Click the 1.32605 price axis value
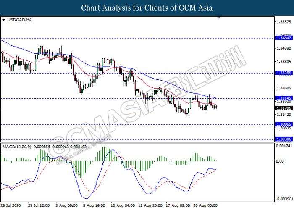Screen dimensions: 294x210 pos(284,88)
